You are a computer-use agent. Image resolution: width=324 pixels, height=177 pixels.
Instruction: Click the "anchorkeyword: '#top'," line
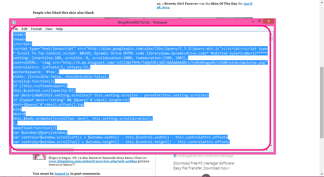[36, 72]
